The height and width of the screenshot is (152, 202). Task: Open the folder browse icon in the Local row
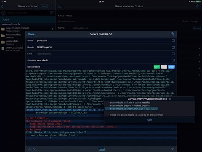[x=173, y=54]
